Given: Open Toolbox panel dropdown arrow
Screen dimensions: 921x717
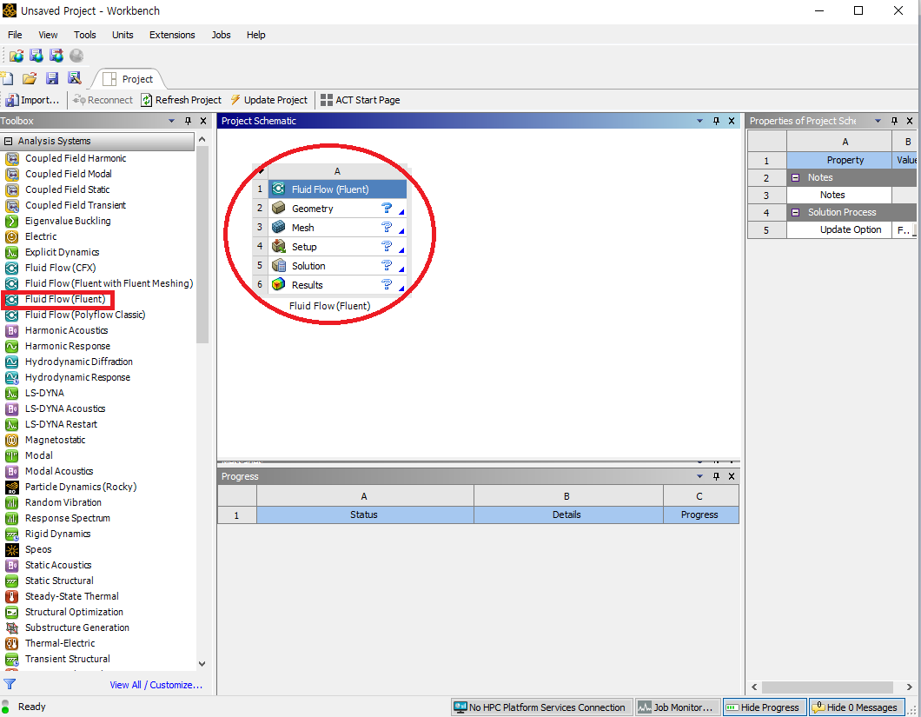Looking at the screenshot, I should point(171,121).
